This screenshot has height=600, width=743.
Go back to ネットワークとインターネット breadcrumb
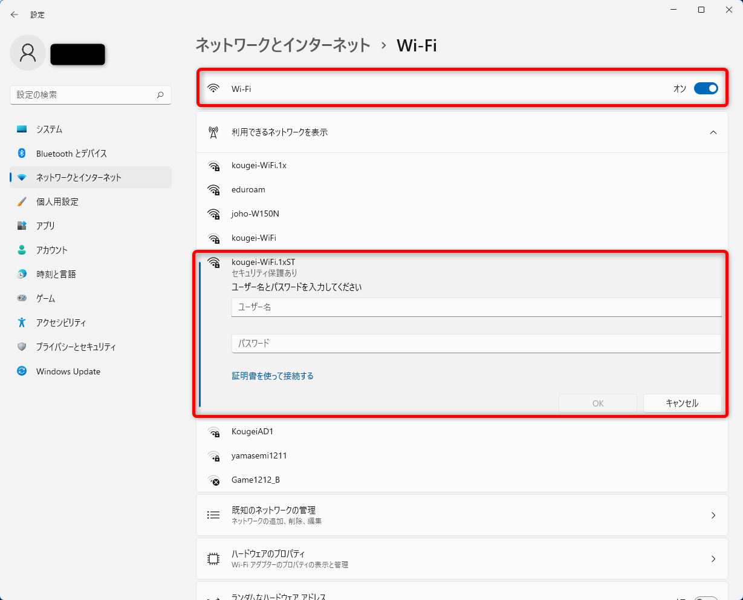click(283, 45)
